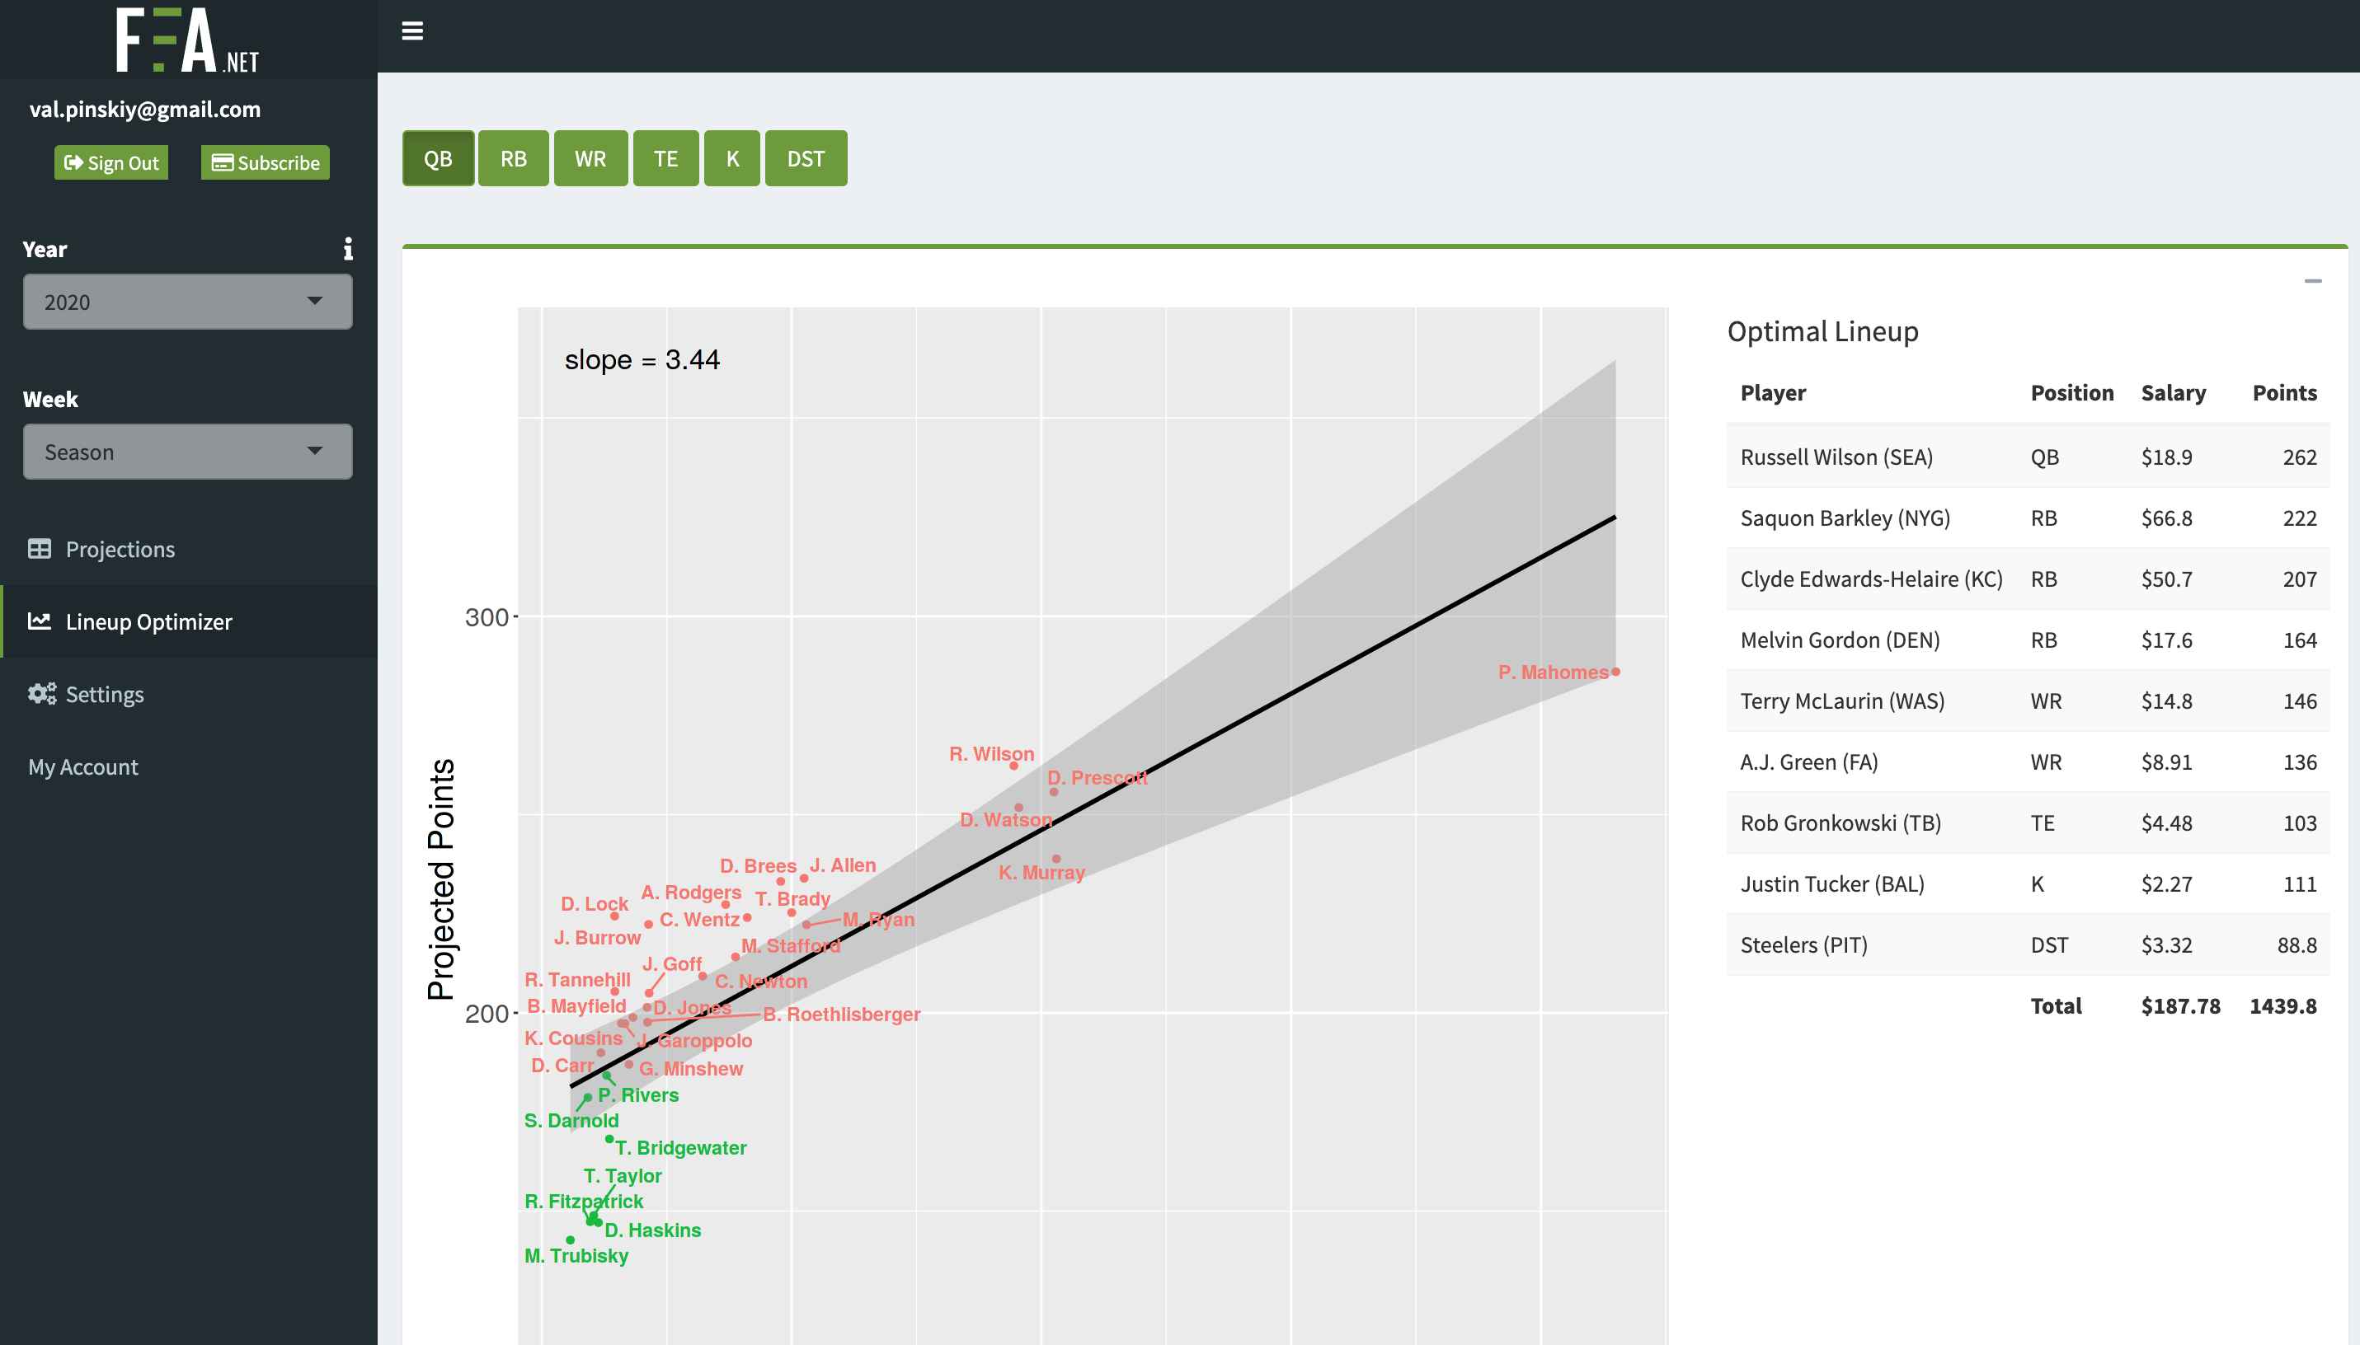Open the hamburger menu in the top bar
2360x1345 pixels.
412,30
